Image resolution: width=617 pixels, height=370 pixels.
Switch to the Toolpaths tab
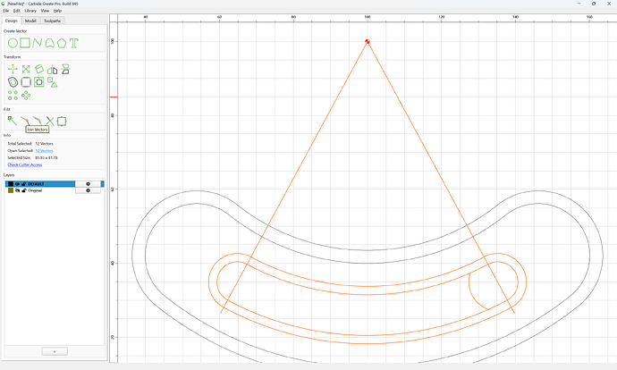[x=52, y=21]
